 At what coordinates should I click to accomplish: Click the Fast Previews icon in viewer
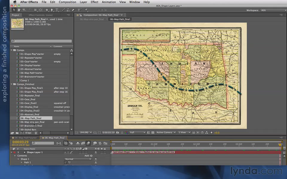(198, 132)
